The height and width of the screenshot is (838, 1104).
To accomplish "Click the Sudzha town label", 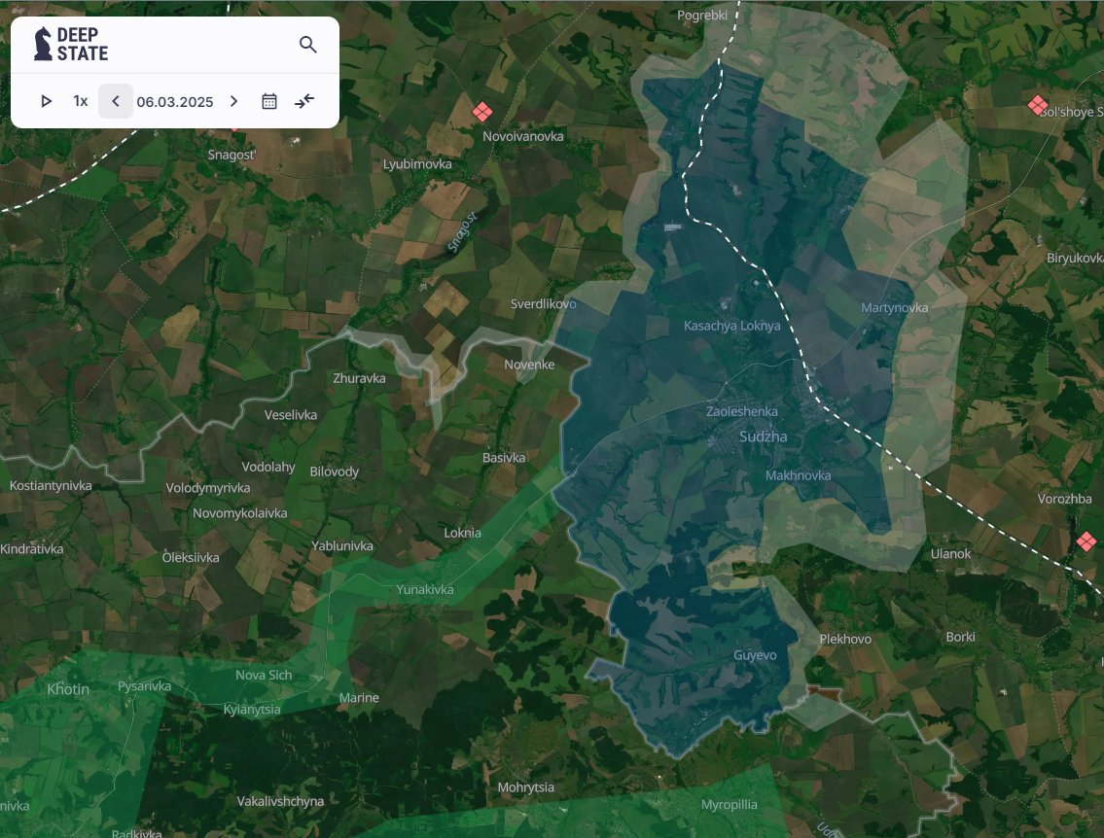I will coord(764,436).
